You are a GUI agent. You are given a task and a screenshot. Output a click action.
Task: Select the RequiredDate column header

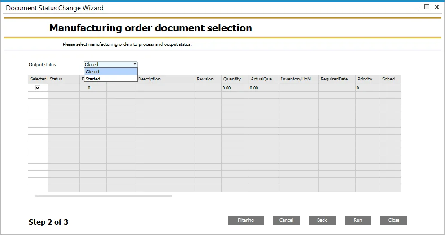336,79
